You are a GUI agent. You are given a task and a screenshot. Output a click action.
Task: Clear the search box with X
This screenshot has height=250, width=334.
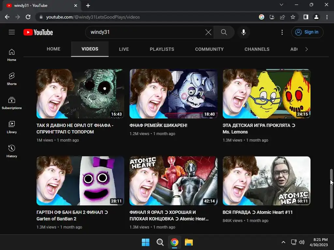(x=208, y=32)
